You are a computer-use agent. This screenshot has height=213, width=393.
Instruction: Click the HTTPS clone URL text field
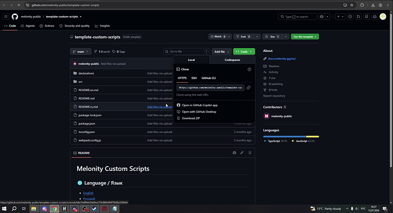pyautogui.click(x=210, y=88)
